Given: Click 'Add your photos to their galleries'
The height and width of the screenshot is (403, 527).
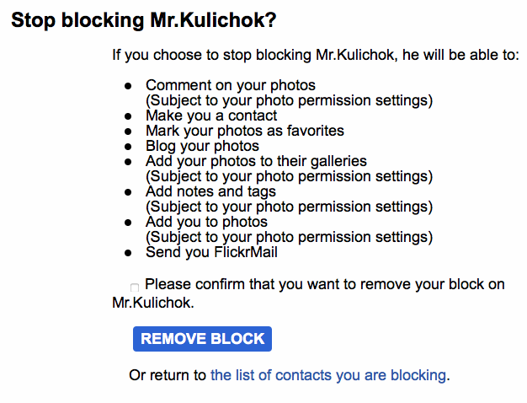Looking at the screenshot, I should pyautogui.click(x=256, y=161).
